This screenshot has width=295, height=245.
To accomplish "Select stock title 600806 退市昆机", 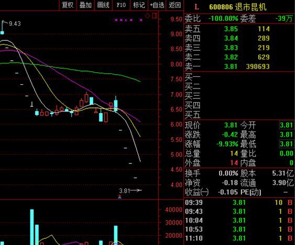I will click(238, 7).
